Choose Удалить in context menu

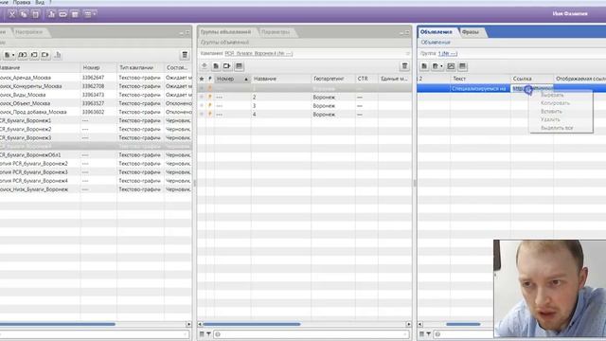550,119
